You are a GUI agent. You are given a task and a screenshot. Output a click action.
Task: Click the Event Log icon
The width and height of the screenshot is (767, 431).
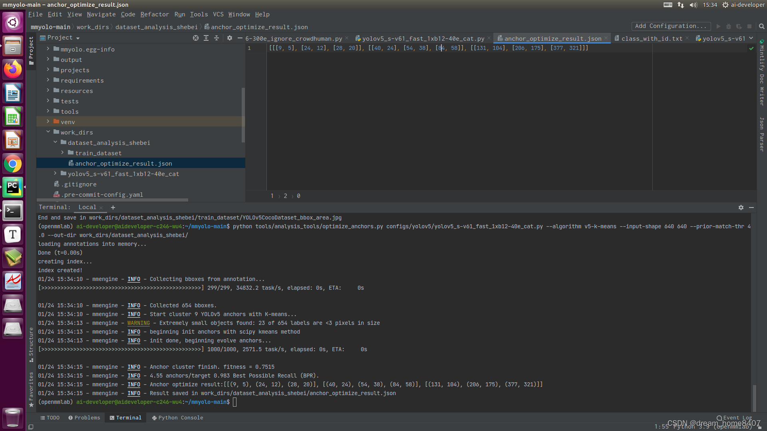click(x=719, y=418)
